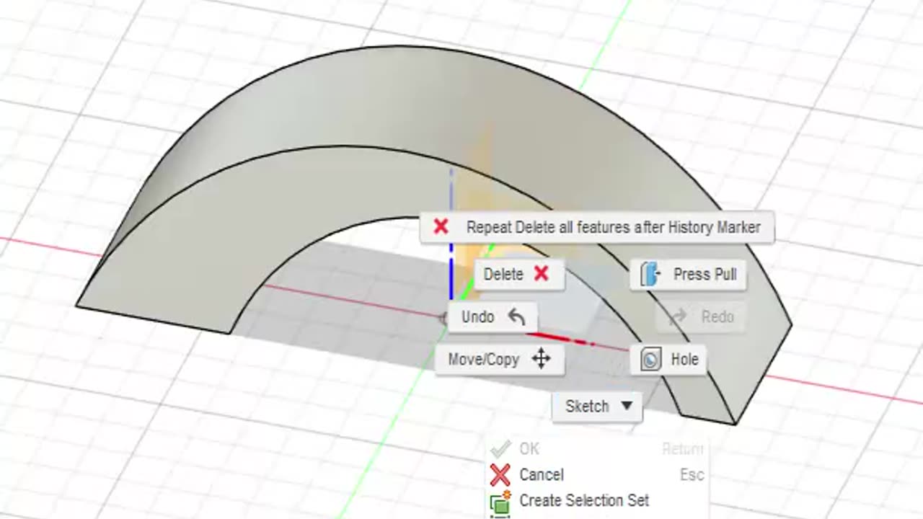Click the Hole icon

650,359
